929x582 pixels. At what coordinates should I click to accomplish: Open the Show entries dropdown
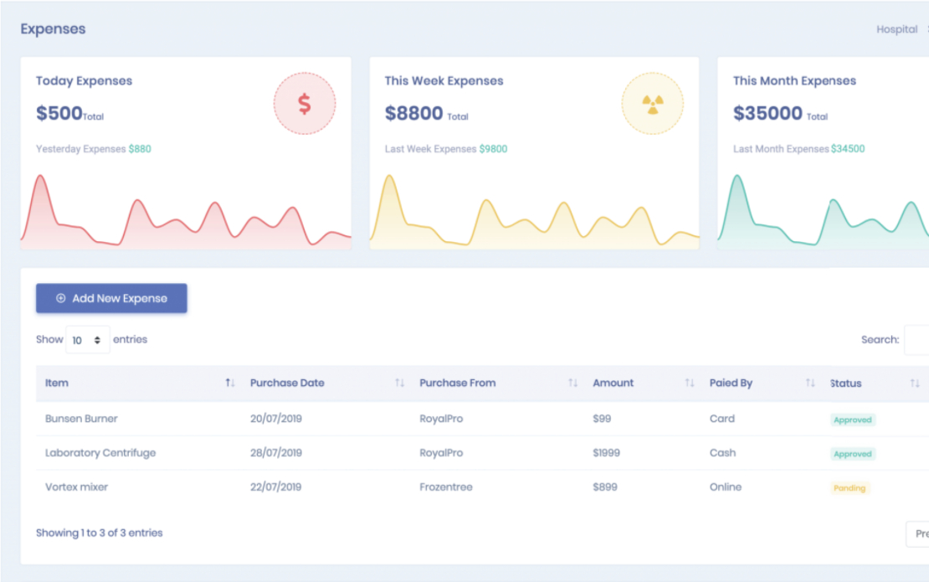tap(87, 339)
